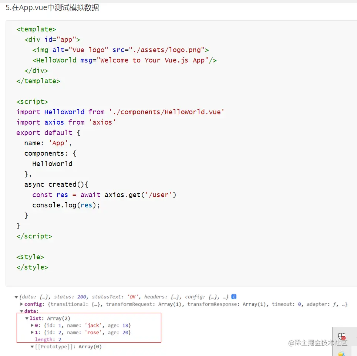Click the "await axios.get('/user')" line

point(104,195)
